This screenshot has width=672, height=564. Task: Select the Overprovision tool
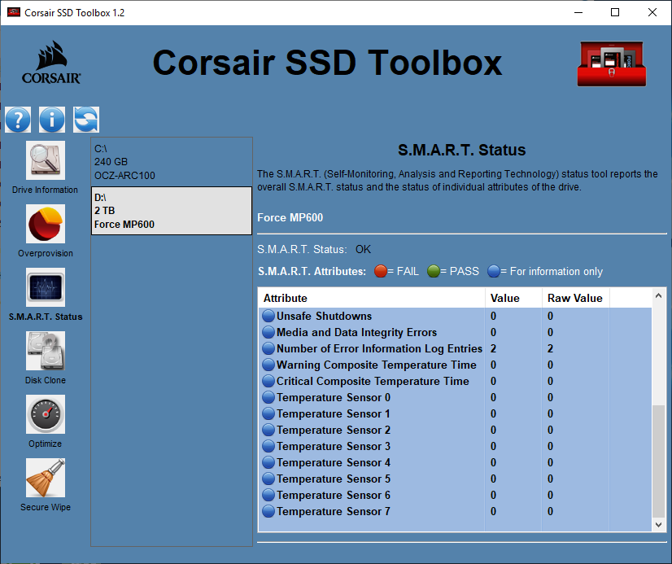45,230
